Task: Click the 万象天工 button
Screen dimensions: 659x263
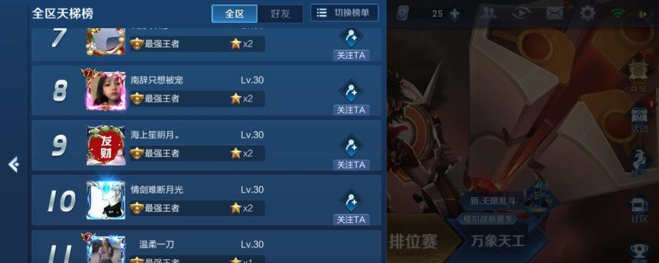Action: pyautogui.click(x=498, y=241)
